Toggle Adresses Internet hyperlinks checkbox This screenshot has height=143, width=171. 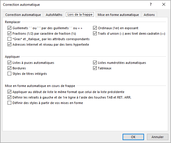pyautogui.click(x=9, y=44)
